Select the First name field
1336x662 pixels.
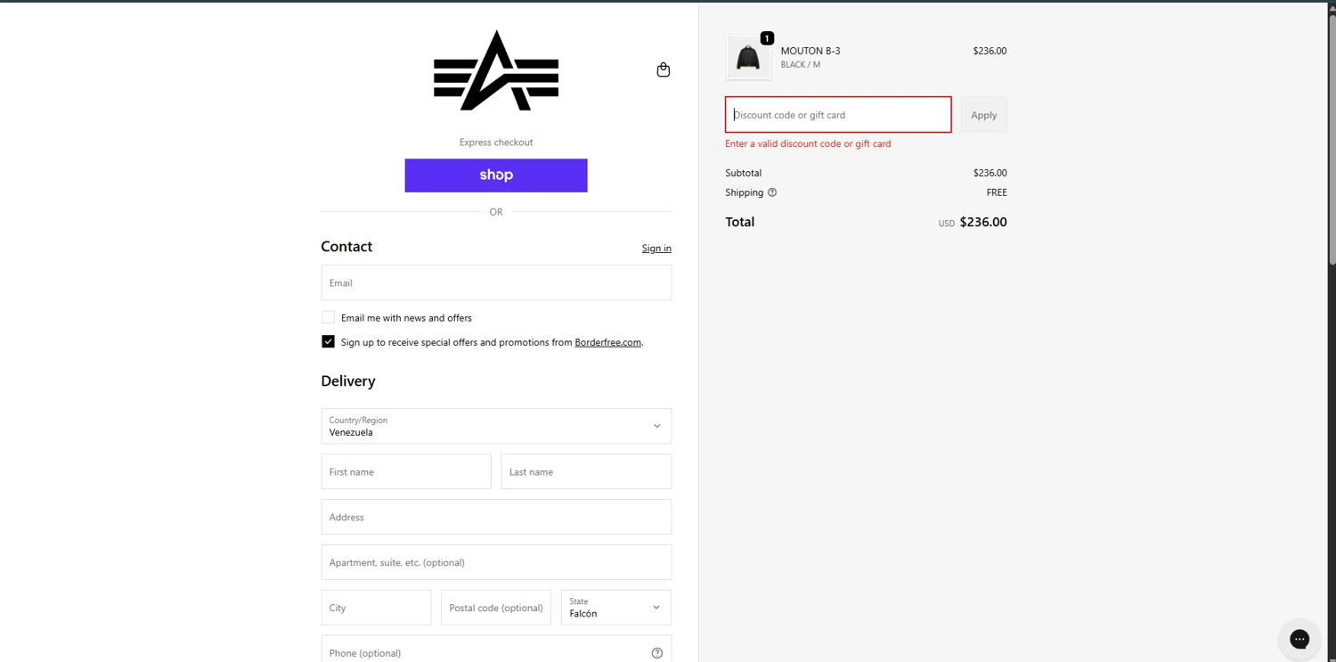[406, 471]
